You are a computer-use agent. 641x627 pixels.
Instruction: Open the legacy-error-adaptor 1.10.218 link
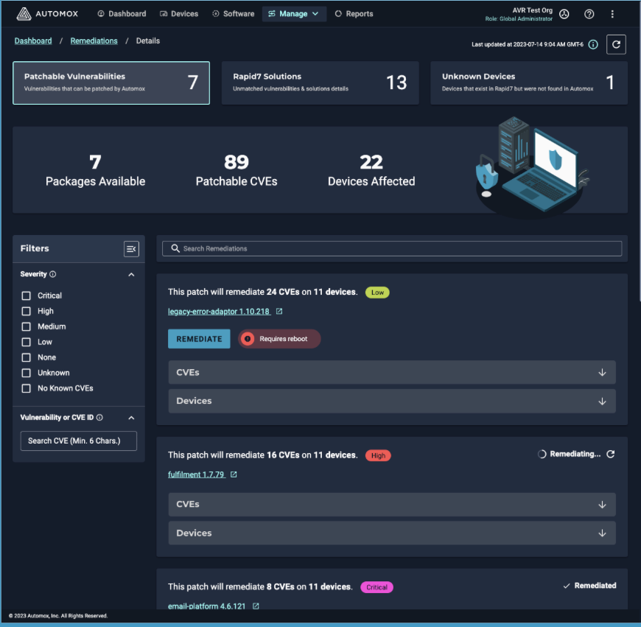(x=219, y=312)
